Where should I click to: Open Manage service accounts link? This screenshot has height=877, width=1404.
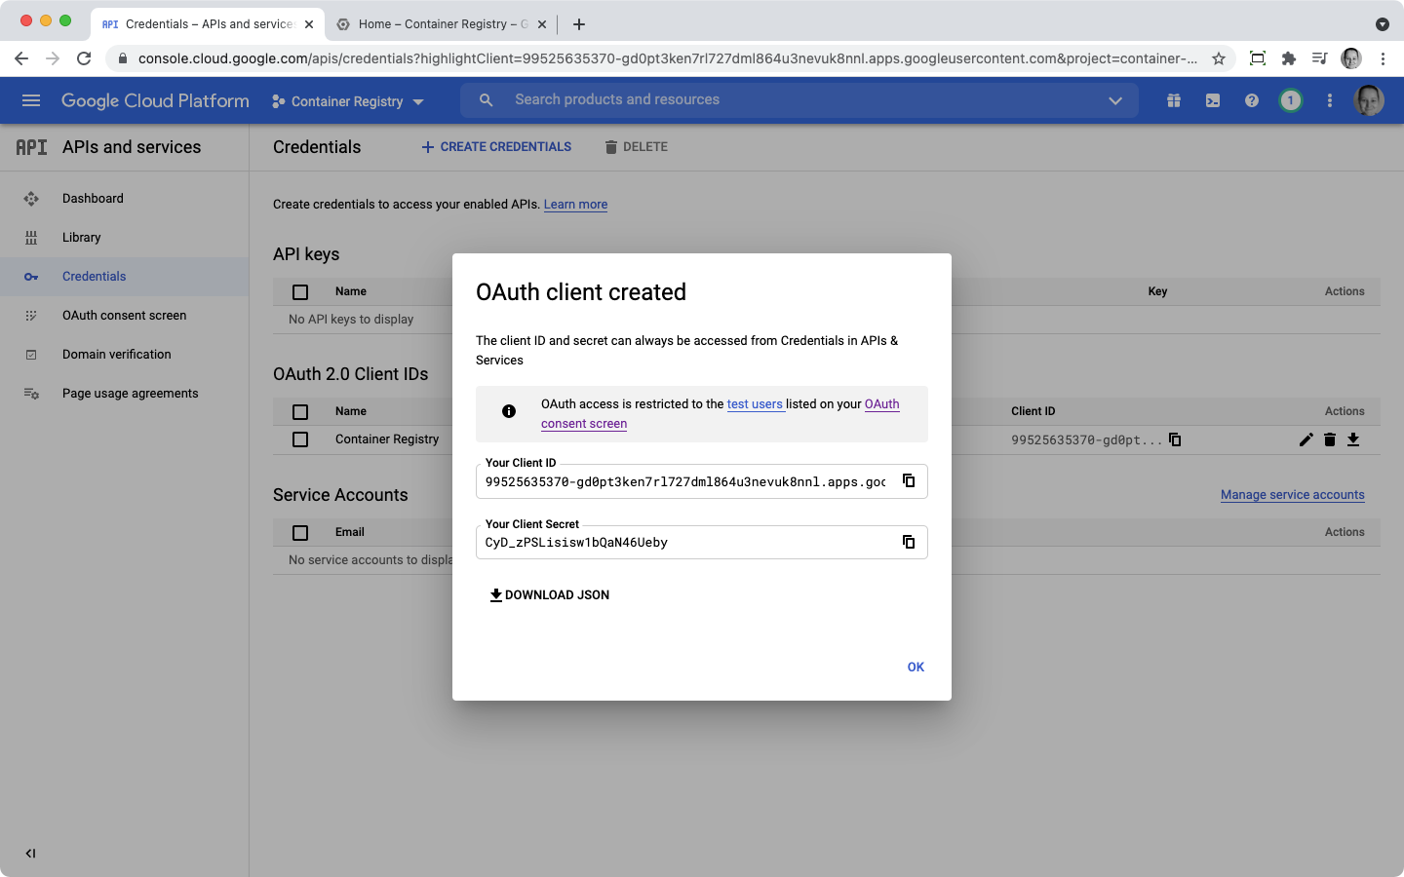pyautogui.click(x=1293, y=495)
